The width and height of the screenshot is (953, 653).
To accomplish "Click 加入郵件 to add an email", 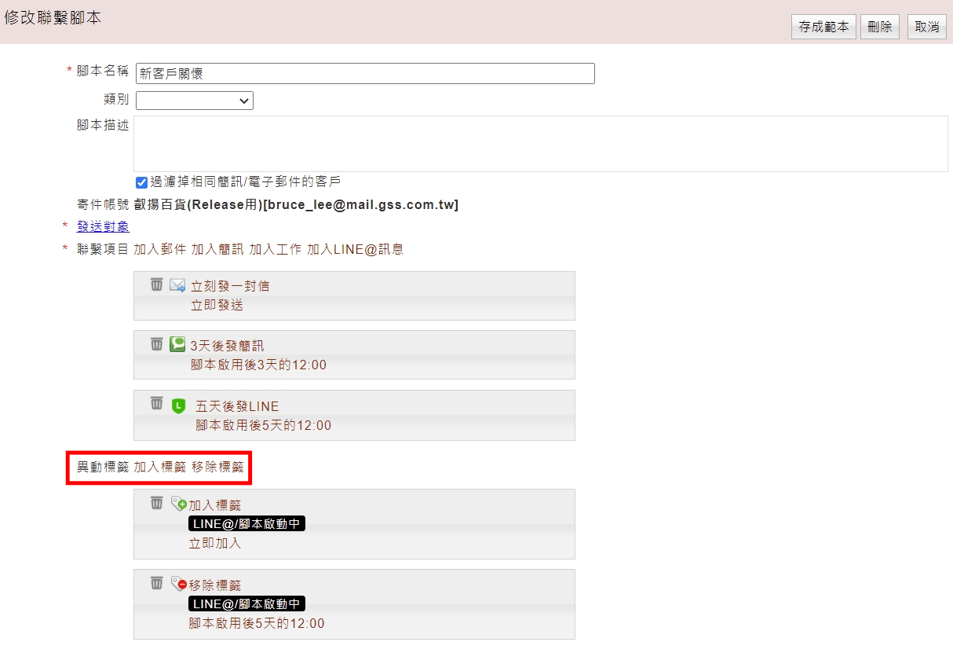I will (160, 249).
